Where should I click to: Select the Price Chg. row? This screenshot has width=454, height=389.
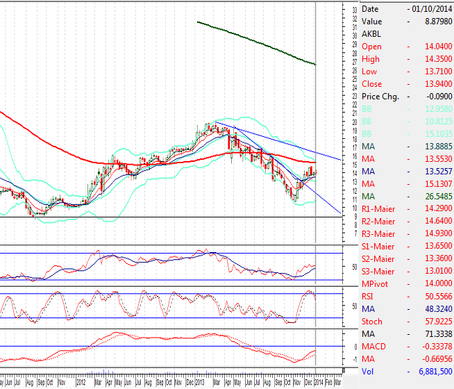406,97
